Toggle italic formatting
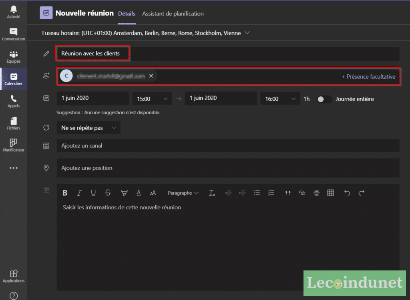 pos(79,193)
